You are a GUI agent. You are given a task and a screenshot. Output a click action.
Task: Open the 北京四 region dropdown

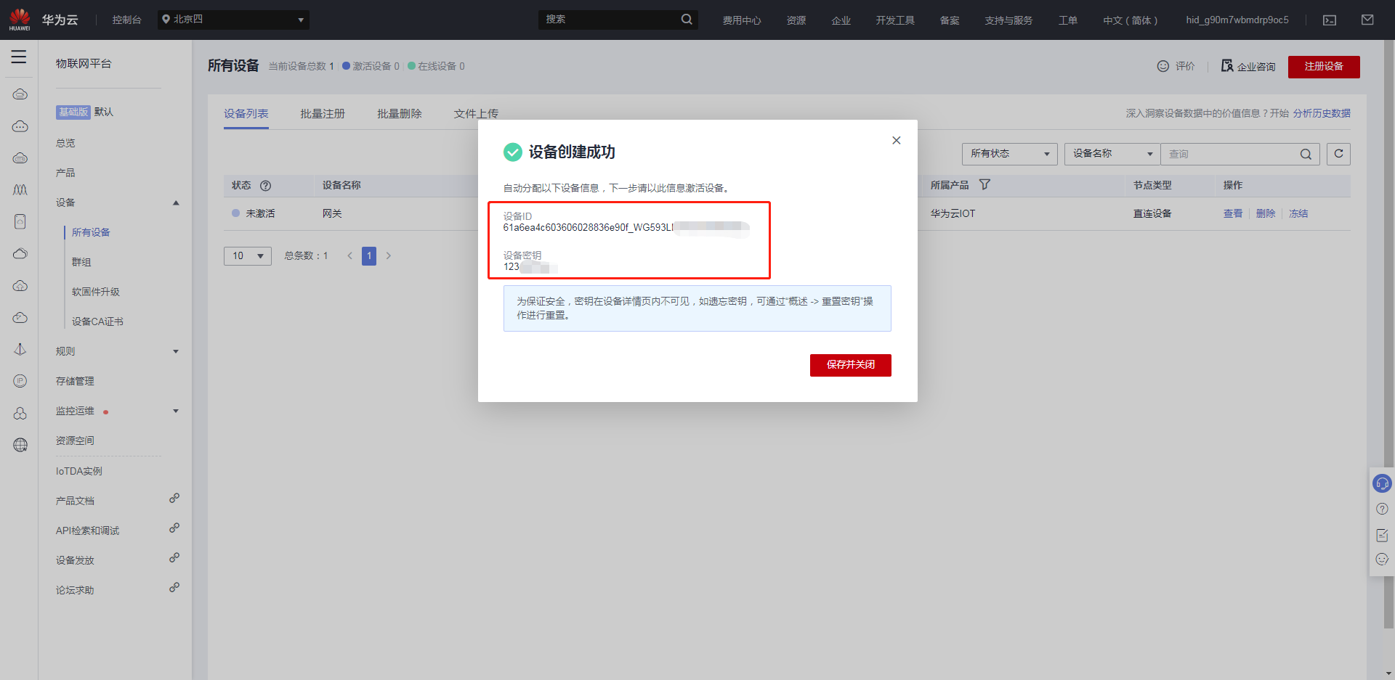[x=233, y=20]
